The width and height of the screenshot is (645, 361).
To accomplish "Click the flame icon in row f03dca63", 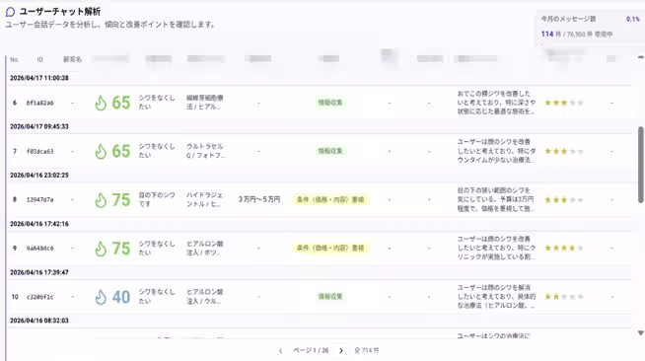I will coord(101,151).
